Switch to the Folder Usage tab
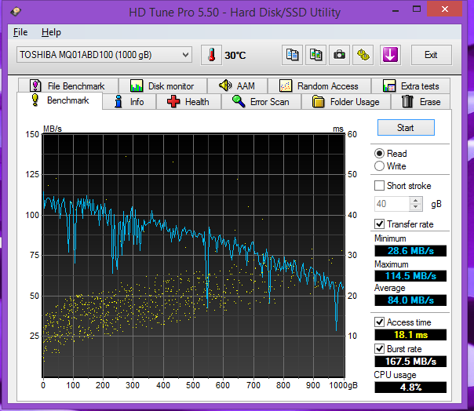This screenshot has height=411, width=474. (346, 101)
